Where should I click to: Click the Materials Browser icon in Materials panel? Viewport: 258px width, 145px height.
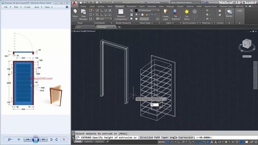(207, 10)
